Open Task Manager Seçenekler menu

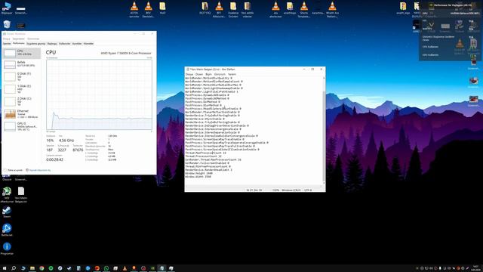click(x=18, y=39)
